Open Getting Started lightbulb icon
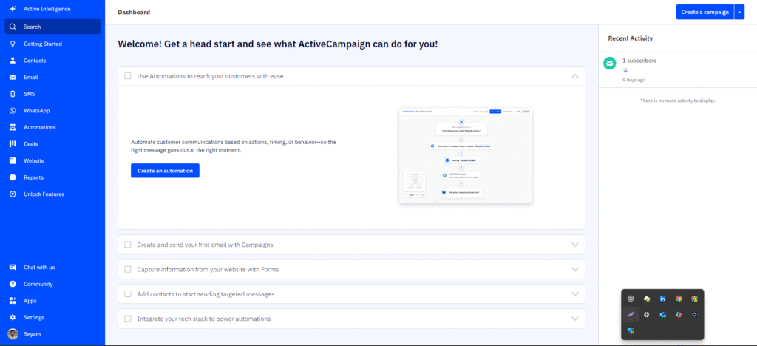 pyautogui.click(x=13, y=44)
